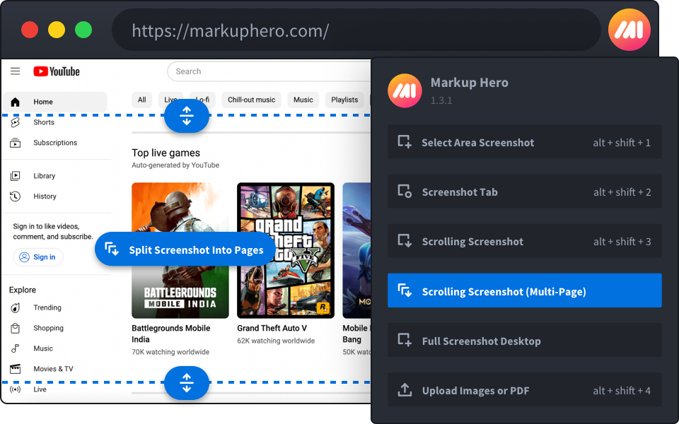Click the lower page split handle
This screenshot has height=424, width=679.
[x=187, y=383]
